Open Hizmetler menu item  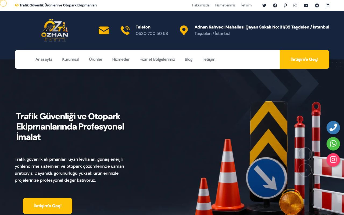tap(121, 59)
